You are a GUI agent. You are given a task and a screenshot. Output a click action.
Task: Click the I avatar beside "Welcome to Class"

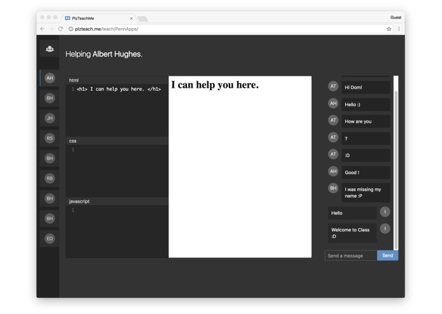click(385, 229)
